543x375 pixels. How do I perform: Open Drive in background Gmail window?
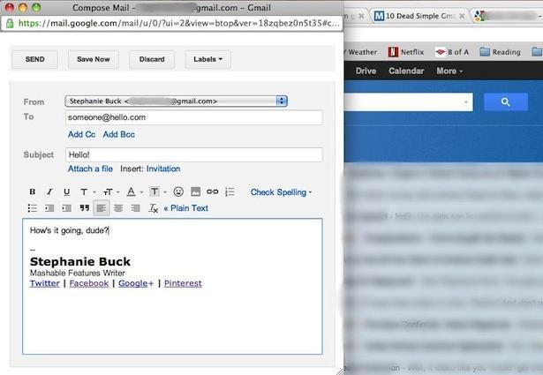(366, 71)
